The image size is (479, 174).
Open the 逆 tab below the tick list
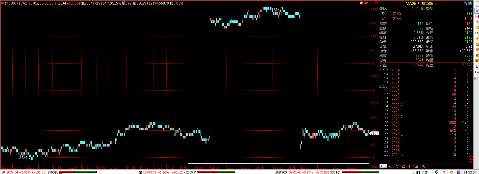(417, 166)
